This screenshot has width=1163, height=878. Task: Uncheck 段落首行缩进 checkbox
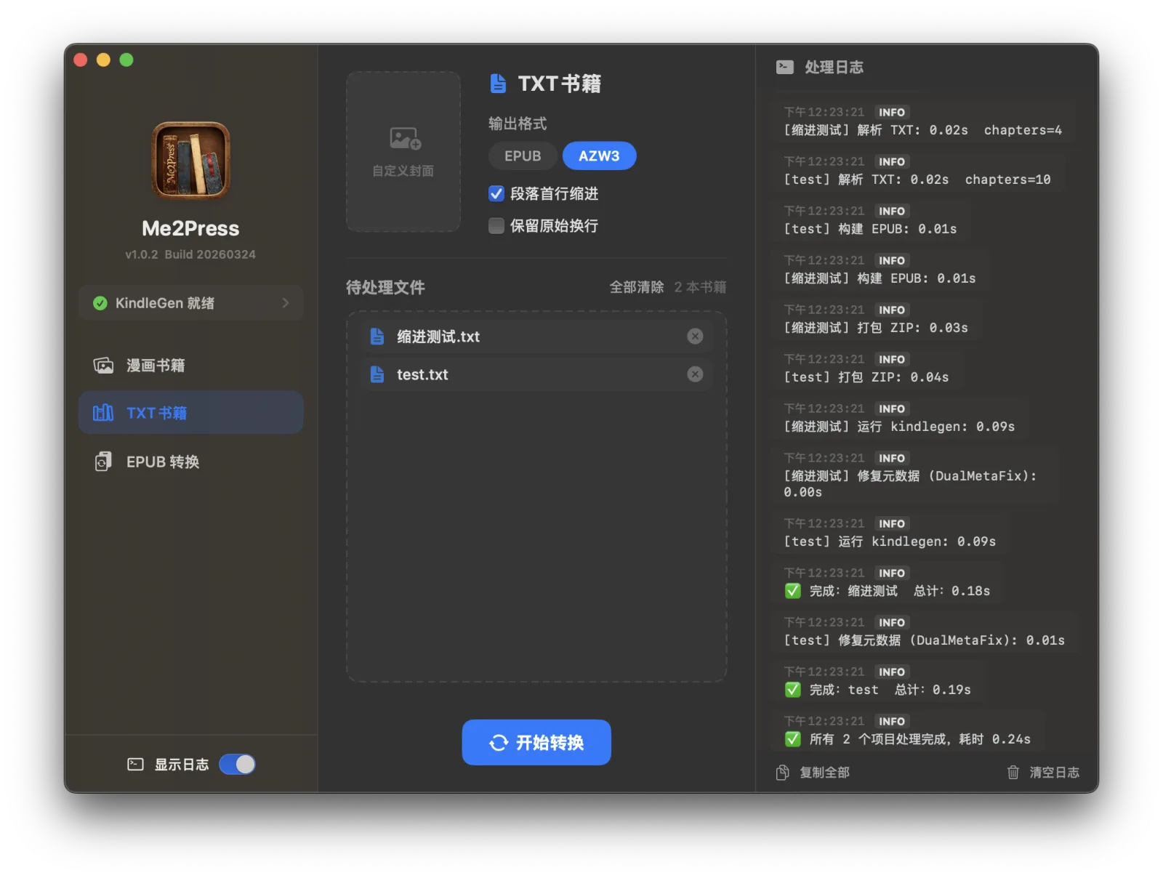[496, 194]
